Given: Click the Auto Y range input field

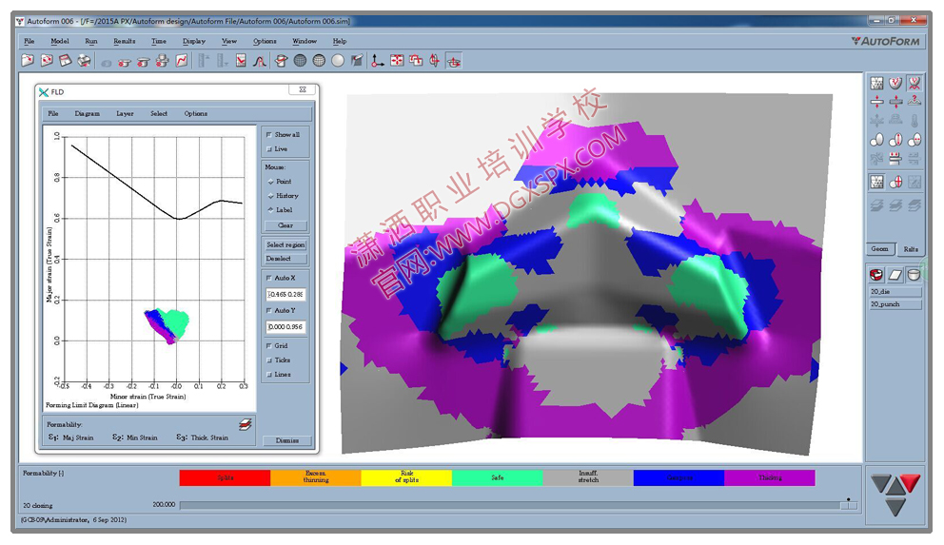Looking at the screenshot, I should pos(286,326).
